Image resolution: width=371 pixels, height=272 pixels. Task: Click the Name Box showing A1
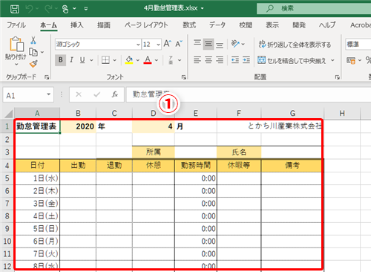coord(28,95)
